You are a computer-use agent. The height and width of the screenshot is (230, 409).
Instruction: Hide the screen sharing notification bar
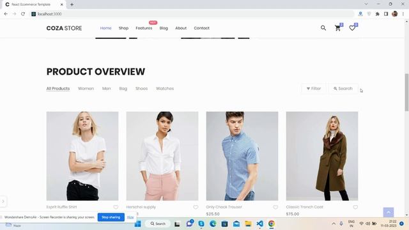tap(130, 217)
